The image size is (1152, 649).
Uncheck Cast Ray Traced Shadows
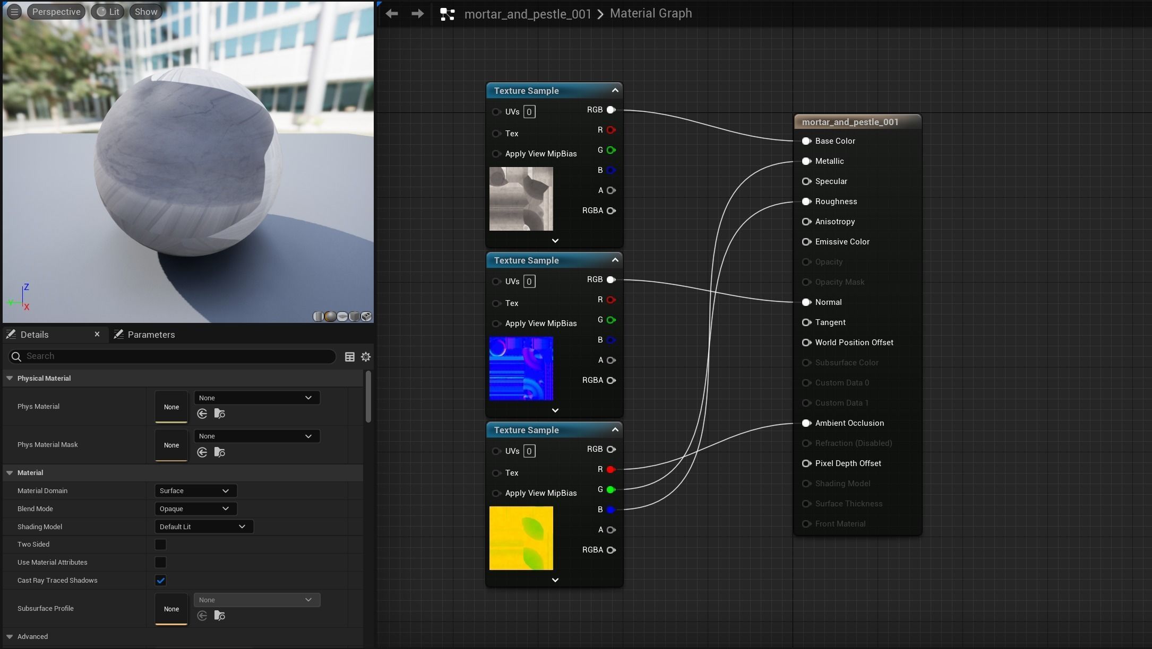click(160, 581)
